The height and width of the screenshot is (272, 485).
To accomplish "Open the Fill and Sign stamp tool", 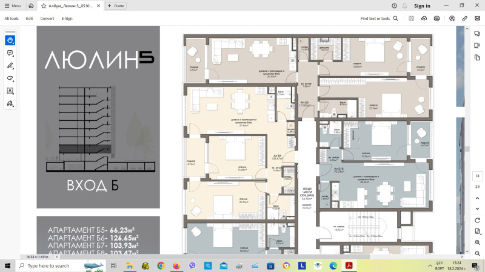I will tap(10, 103).
